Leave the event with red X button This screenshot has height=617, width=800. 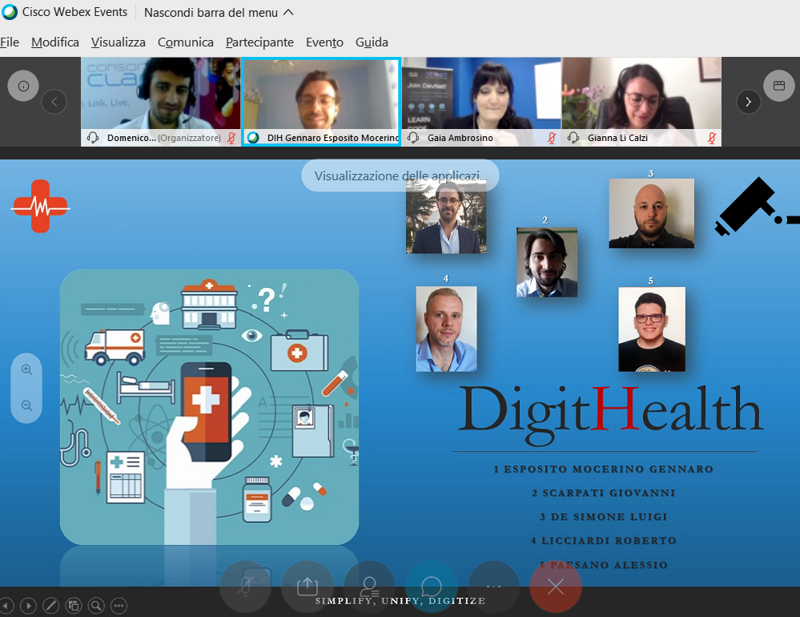click(x=555, y=587)
